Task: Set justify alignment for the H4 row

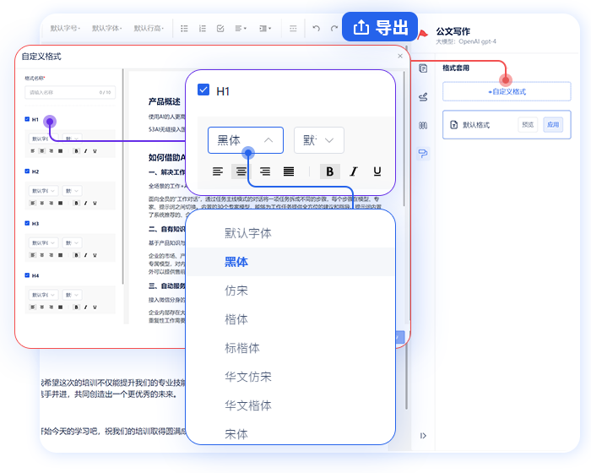Action: point(60,307)
